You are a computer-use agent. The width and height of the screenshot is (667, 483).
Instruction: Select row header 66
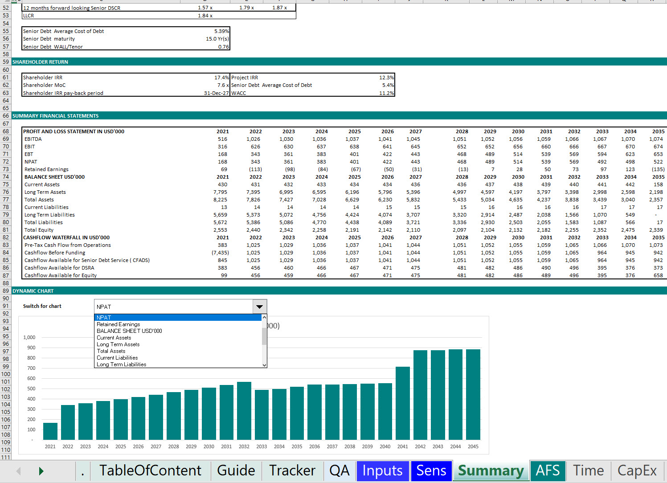tap(6, 116)
